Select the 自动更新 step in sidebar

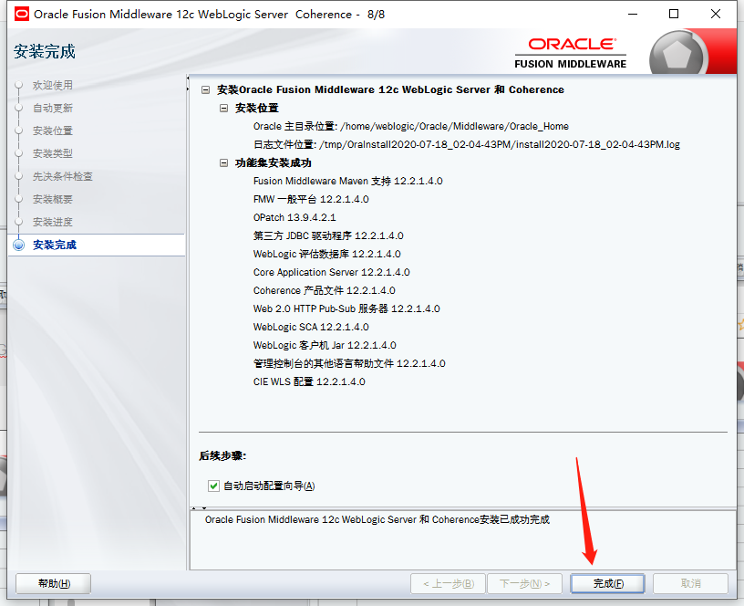[53, 108]
